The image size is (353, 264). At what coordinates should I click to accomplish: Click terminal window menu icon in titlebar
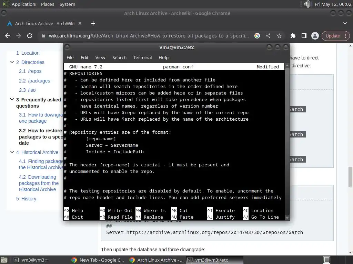[67, 47]
